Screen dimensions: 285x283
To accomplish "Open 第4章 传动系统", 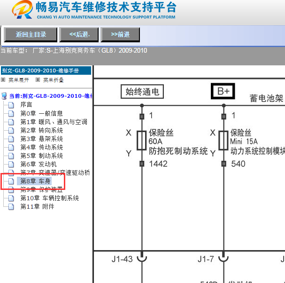I will click(41, 147).
